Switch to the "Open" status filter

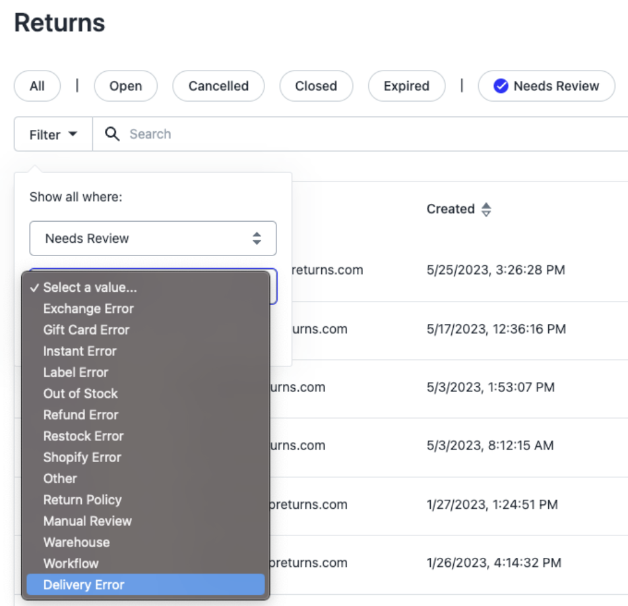click(125, 86)
